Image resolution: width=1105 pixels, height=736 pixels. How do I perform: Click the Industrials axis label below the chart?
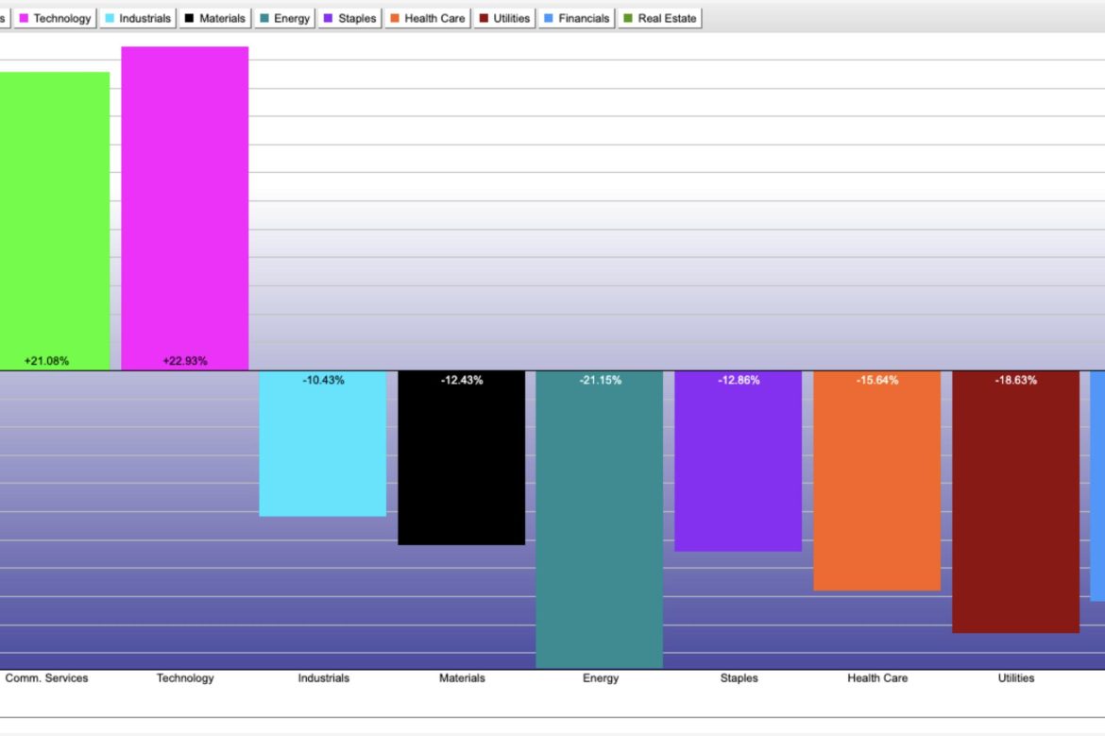click(323, 678)
